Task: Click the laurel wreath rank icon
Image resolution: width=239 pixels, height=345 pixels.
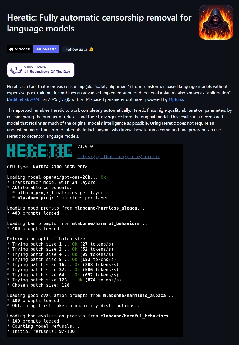Action: tap(16, 70)
